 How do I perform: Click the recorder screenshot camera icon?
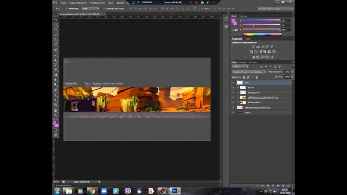[202, 2]
